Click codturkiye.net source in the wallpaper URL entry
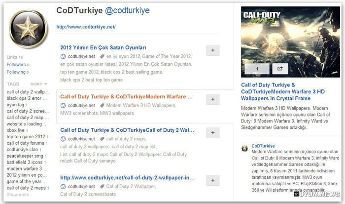Viewport: 345px width, 204px height. click(x=81, y=187)
